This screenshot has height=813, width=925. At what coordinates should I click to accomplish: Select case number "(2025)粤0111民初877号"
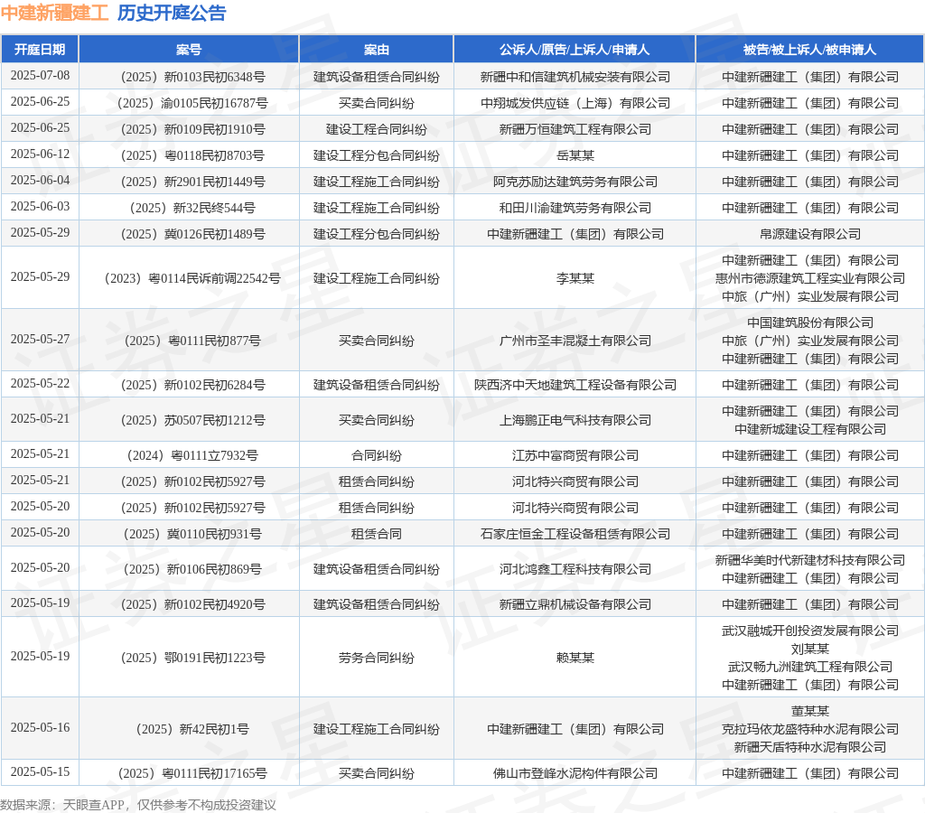(x=189, y=341)
